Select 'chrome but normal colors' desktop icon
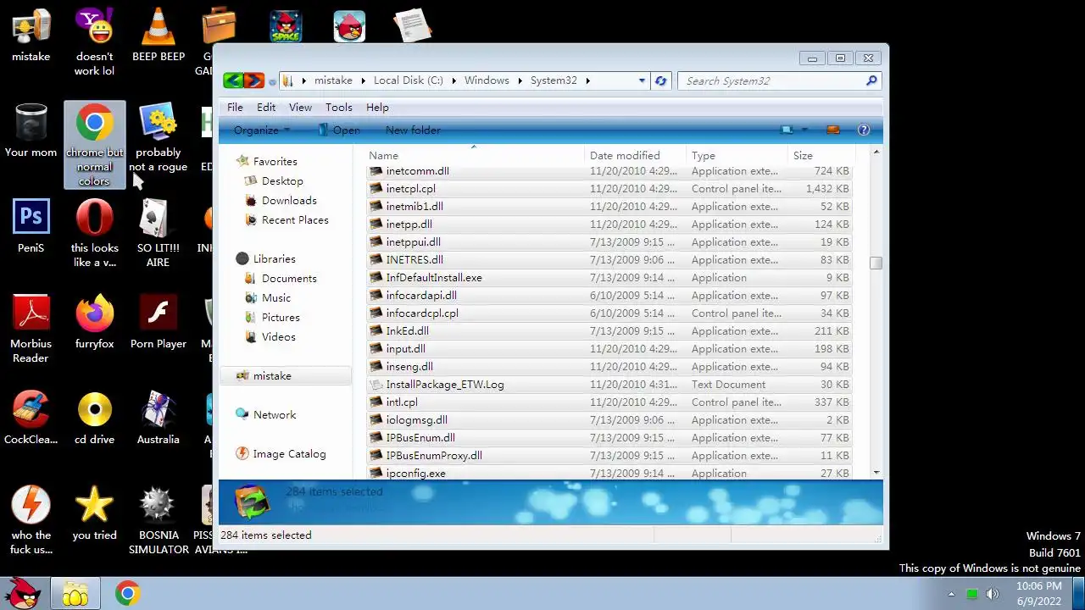Screen dimensions: 1085x610 [94, 145]
